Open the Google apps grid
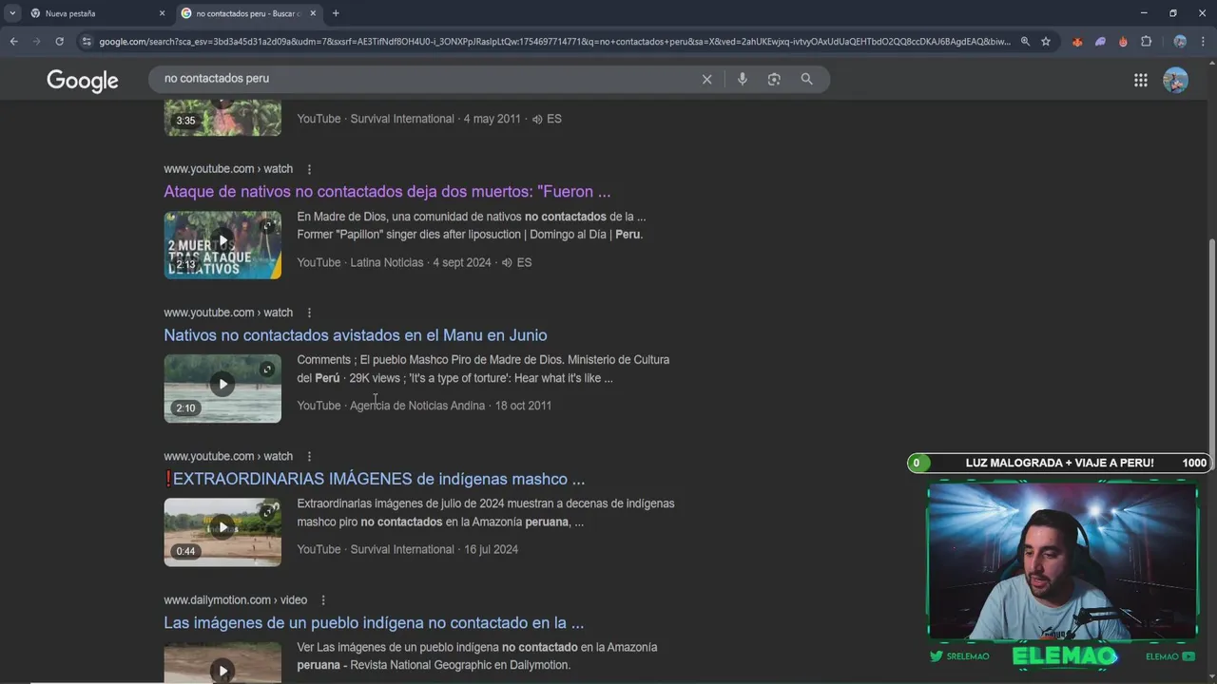The height and width of the screenshot is (684, 1217). [x=1141, y=80]
